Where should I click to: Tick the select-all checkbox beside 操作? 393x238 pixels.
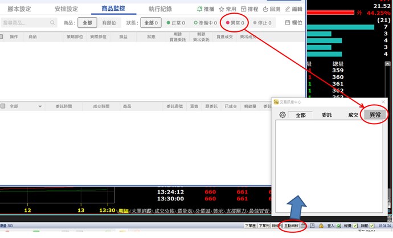(1, 37)
